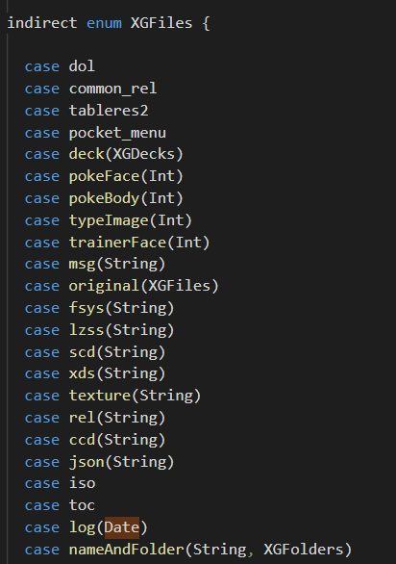Click nameAndFolder case identifier
Viewport: 396px width, 564px height.
126,550
